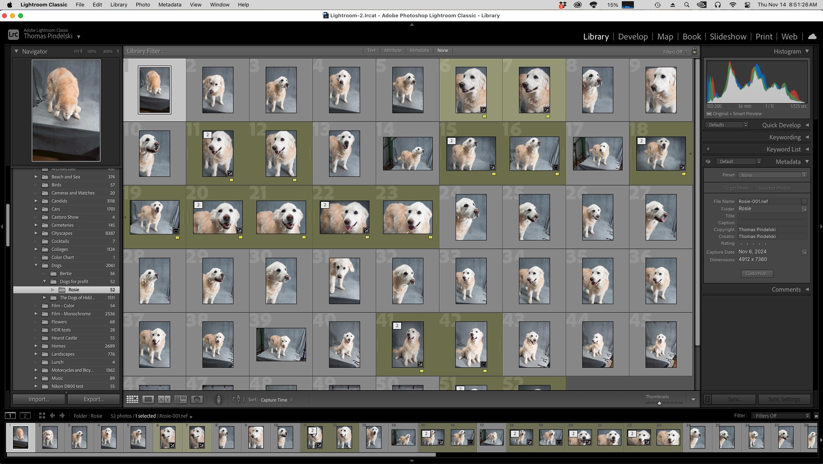This screenshot has height=464, width=823.
Task: Select the Rosie folder
Action: coord(67,290)
